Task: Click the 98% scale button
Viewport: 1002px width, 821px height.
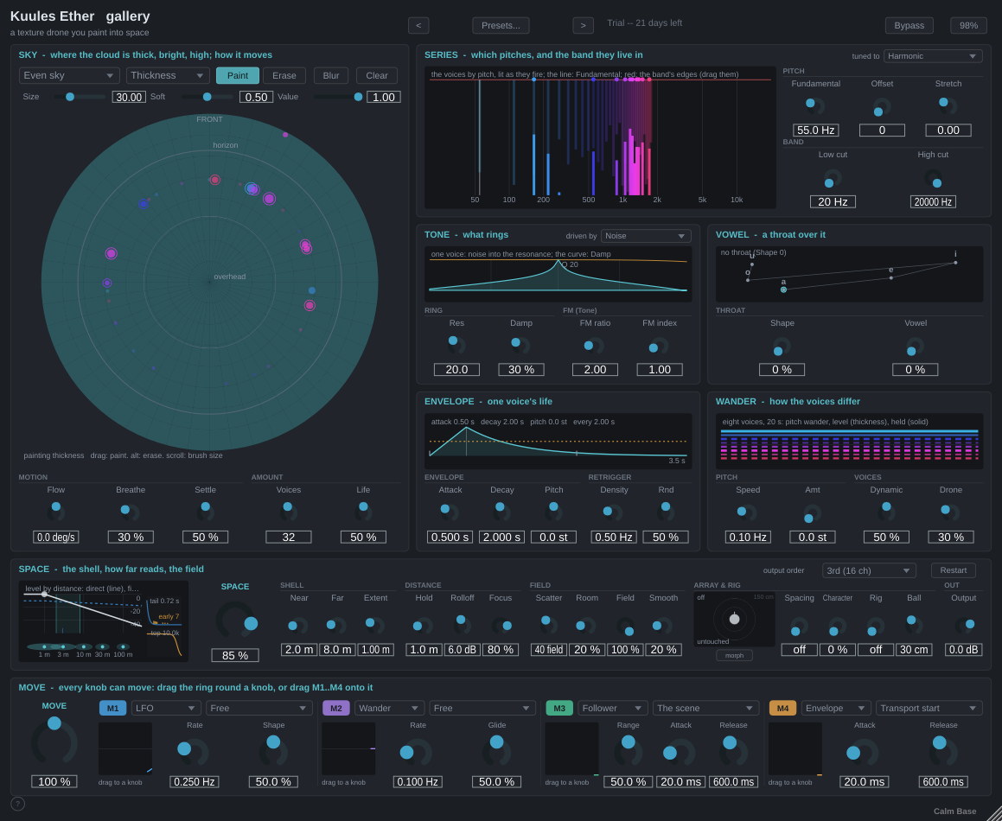Action: 969,26
